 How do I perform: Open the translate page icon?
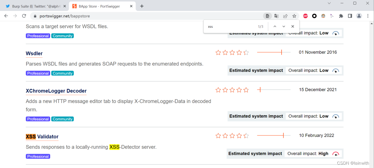(x=277, y=16)
